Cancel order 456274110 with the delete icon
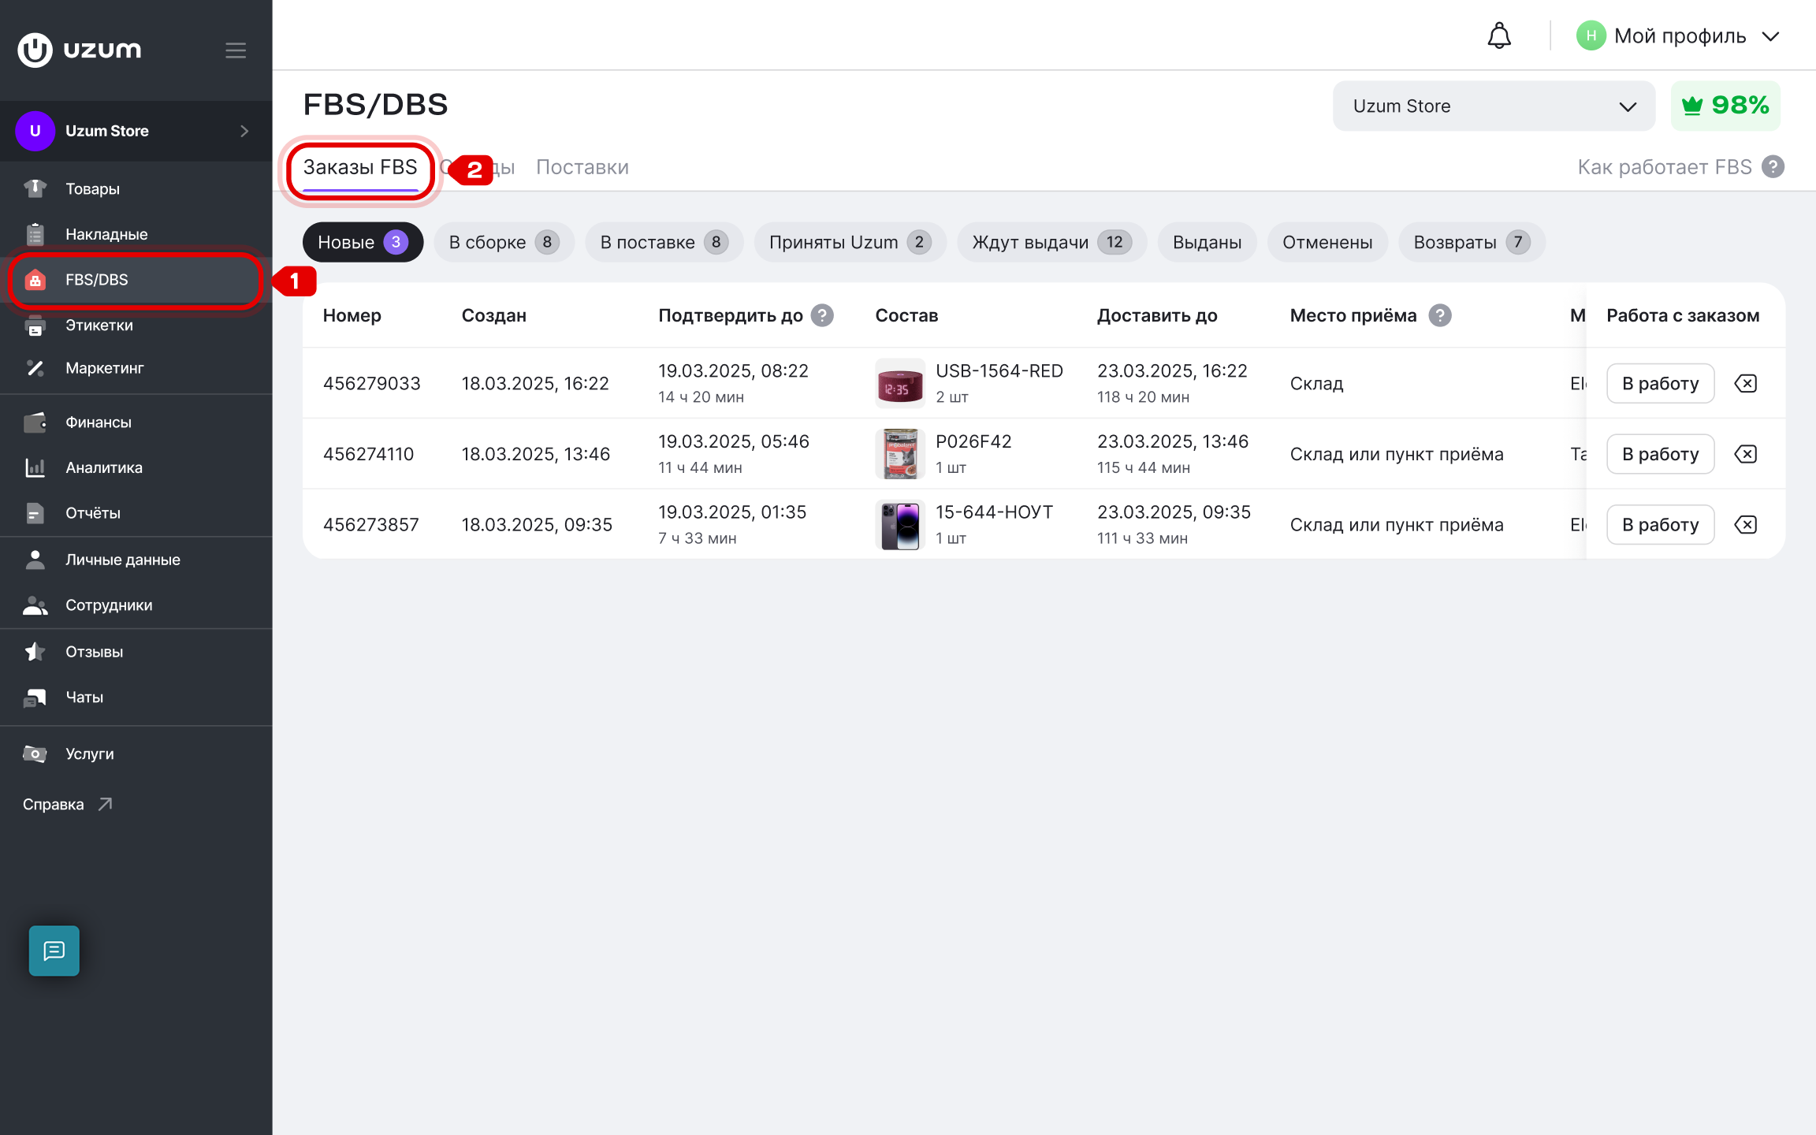1816x1135 pixels. 1746,454
